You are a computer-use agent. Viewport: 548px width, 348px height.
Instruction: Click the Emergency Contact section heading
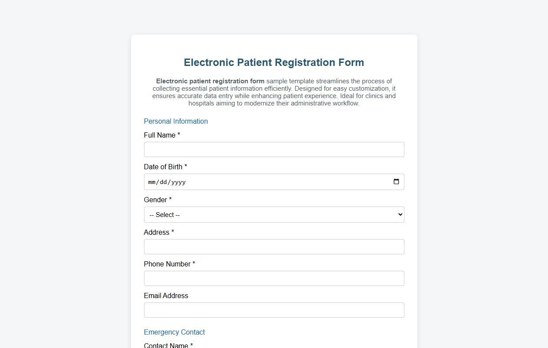174,332
